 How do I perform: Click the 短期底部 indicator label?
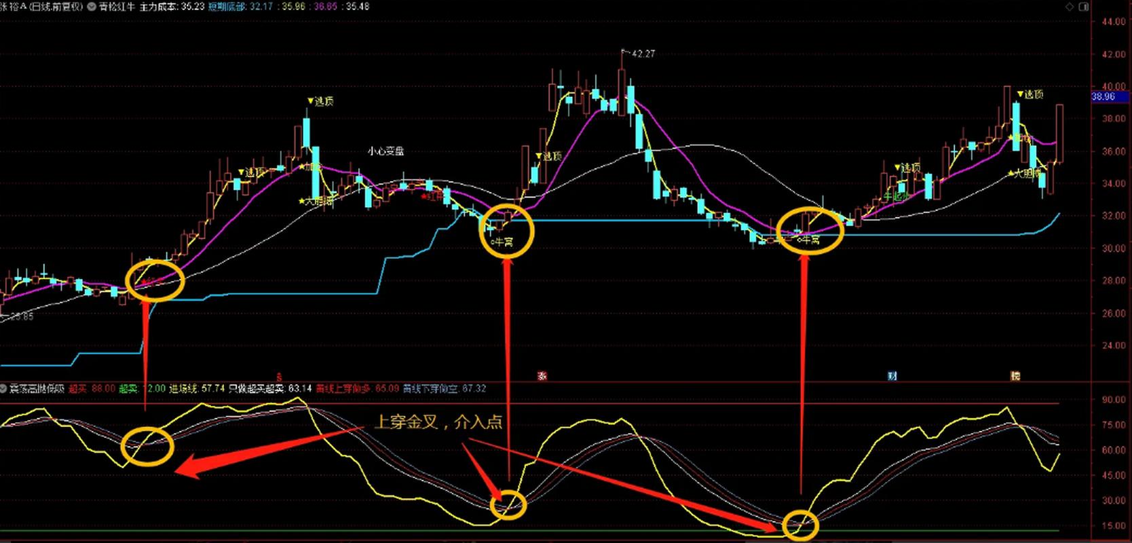pos(227,6)
